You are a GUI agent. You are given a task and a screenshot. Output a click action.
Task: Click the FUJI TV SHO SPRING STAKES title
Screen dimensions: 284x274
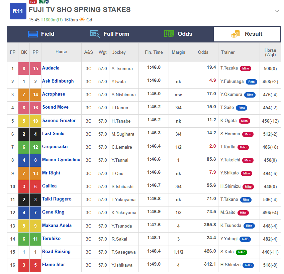click(80, 10)
